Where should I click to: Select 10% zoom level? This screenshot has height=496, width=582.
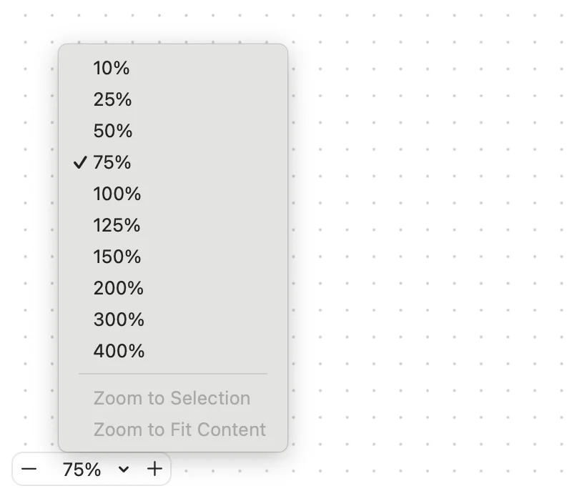(x=112, y=69)
